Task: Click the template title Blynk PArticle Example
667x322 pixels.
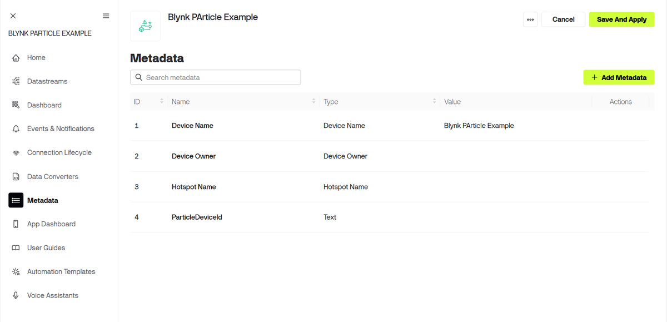Action: pyautogui.click(x=213, y=17)
